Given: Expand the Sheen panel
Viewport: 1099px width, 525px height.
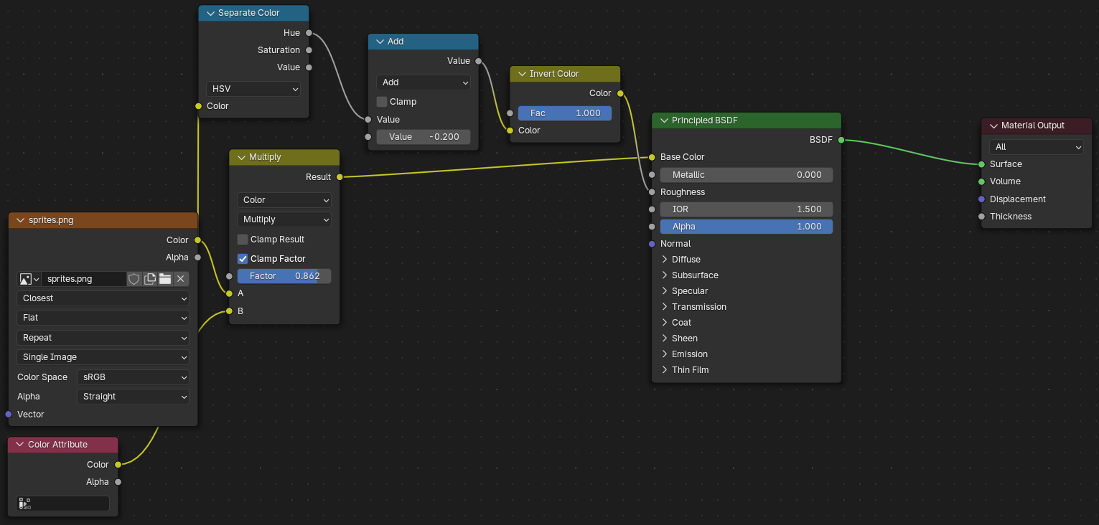Looking at the screenshot, I should pos(665,339).
